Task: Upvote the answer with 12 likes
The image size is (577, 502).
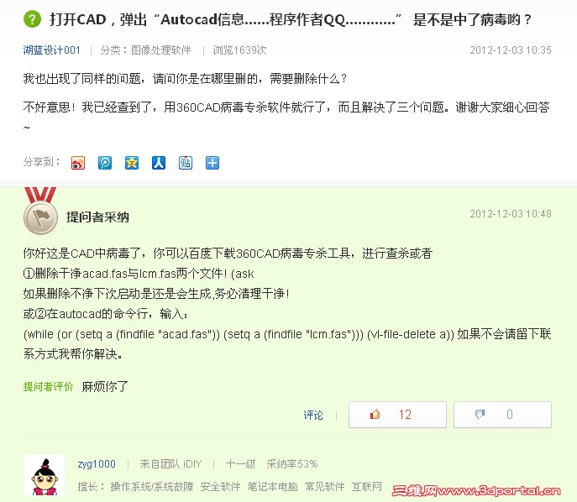Action: (397, 415)
